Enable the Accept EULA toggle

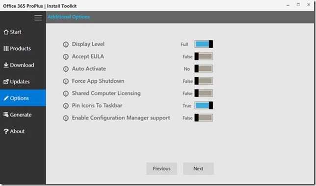coord(204,57)
